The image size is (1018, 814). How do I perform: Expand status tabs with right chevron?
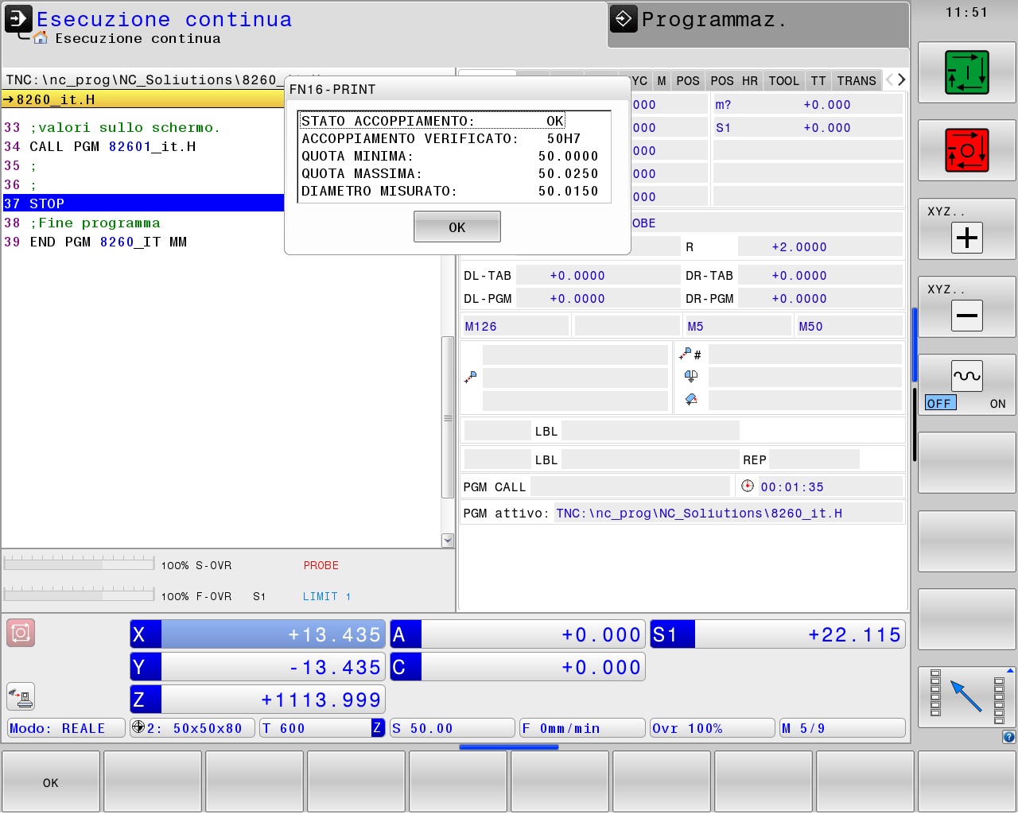click(x=901, y=79)
